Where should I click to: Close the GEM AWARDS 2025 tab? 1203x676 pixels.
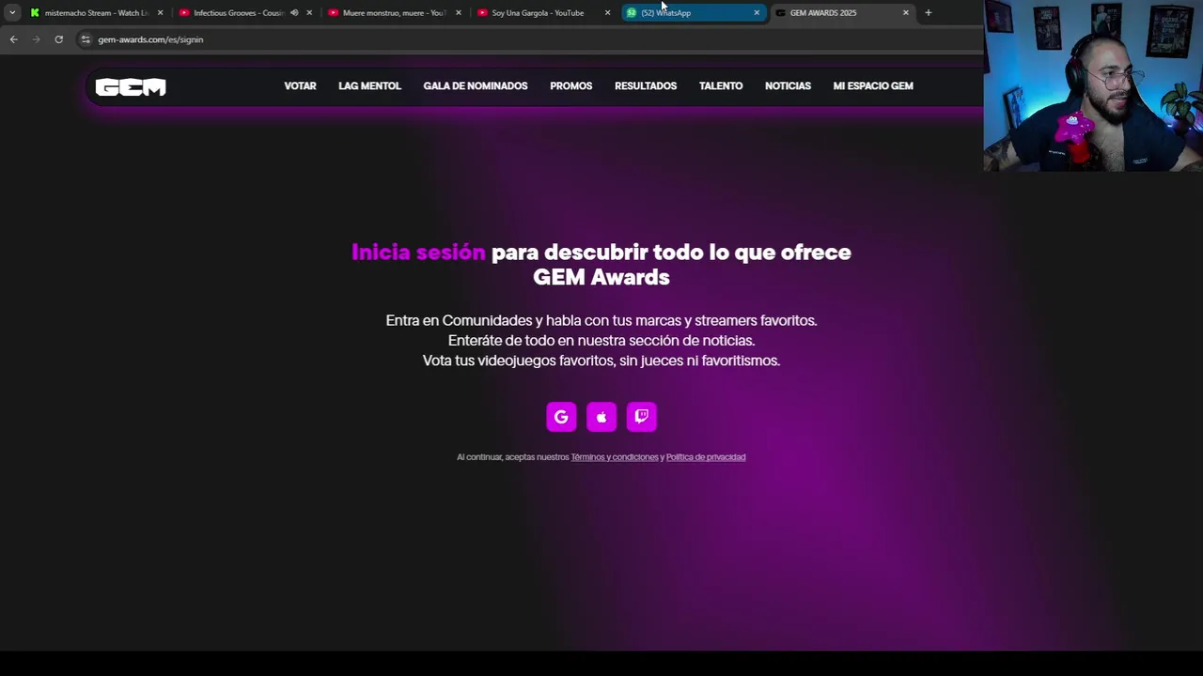[x=906, y=13]
